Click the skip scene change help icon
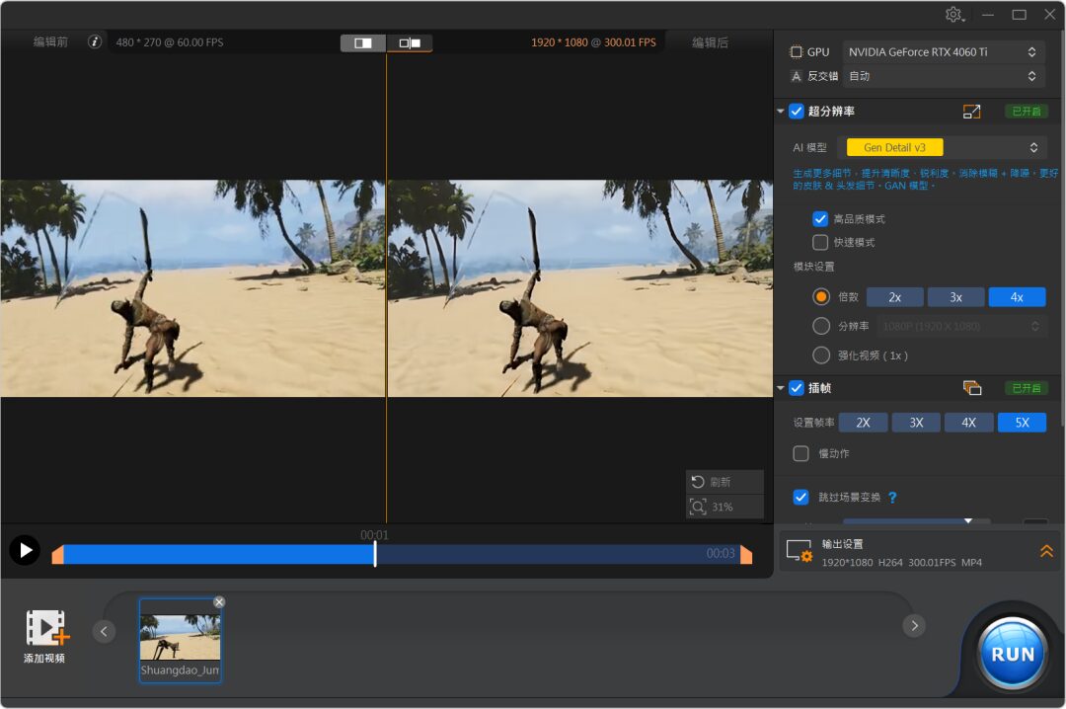 coord(892,498)
